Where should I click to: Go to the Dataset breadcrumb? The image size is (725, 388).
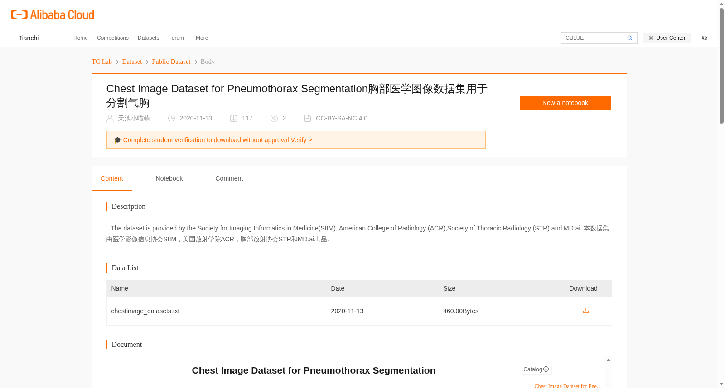tap(132, 62)
